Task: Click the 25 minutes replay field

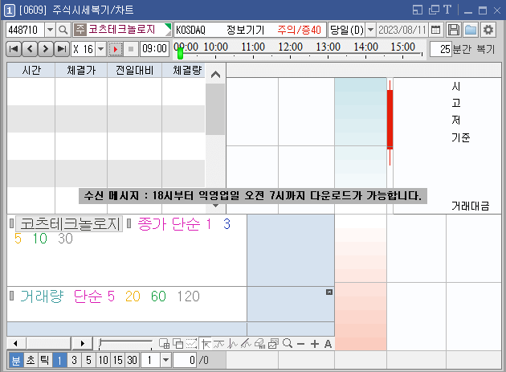Action: pos(440,49)
